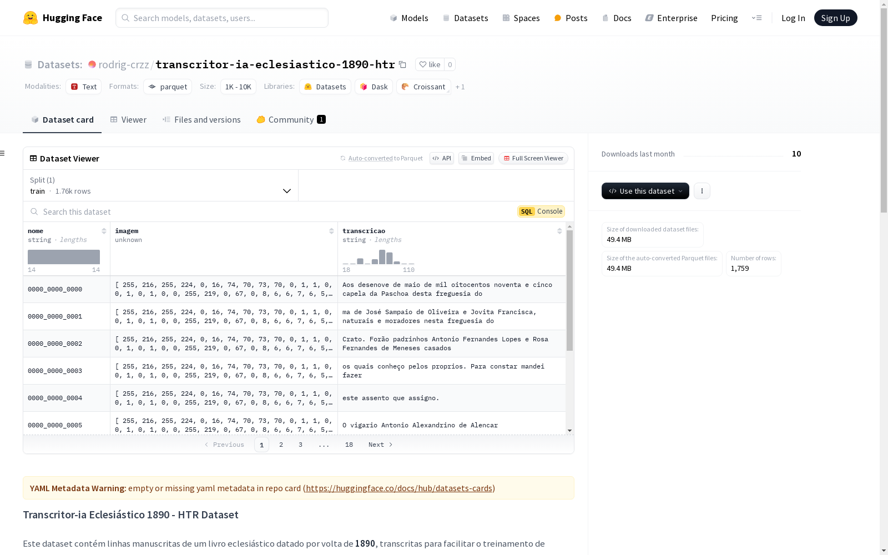
Task: Select the Datasets library tag
Action: pos(325,87)
